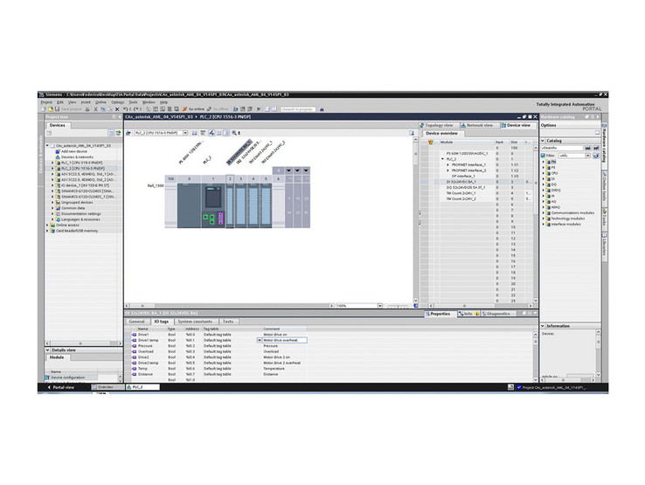Collapse the Catalog section header arrow
This screenshot has width=645, height=485.
[543, 141]
